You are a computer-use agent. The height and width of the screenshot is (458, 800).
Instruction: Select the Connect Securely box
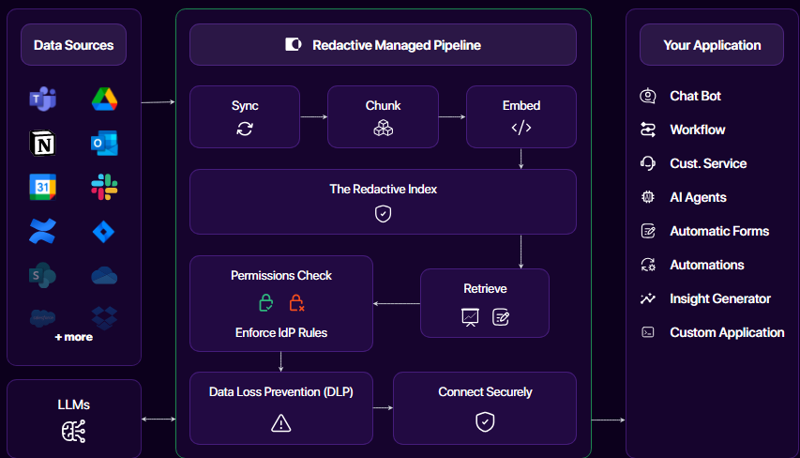484,407
